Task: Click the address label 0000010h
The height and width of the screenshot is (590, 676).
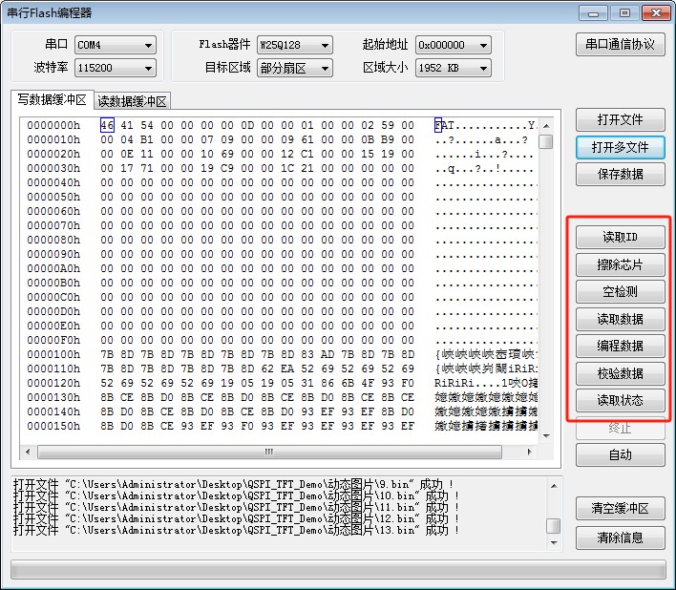Action: [x=53, y=139]
